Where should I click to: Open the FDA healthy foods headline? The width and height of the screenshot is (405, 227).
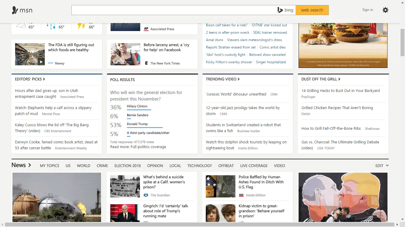(x=71, y=47)
